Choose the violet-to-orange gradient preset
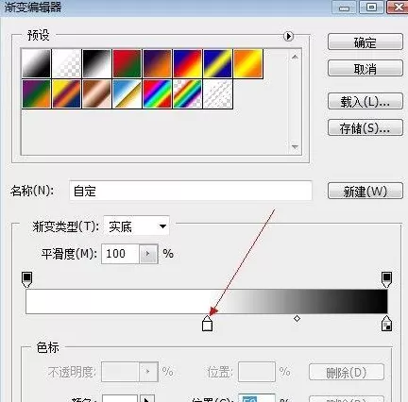 tap(157, 63)
